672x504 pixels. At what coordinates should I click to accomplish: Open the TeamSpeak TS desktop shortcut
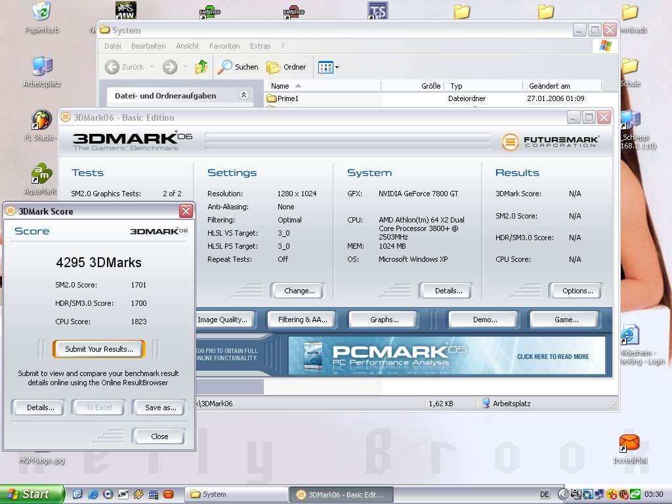pos(377,10)
